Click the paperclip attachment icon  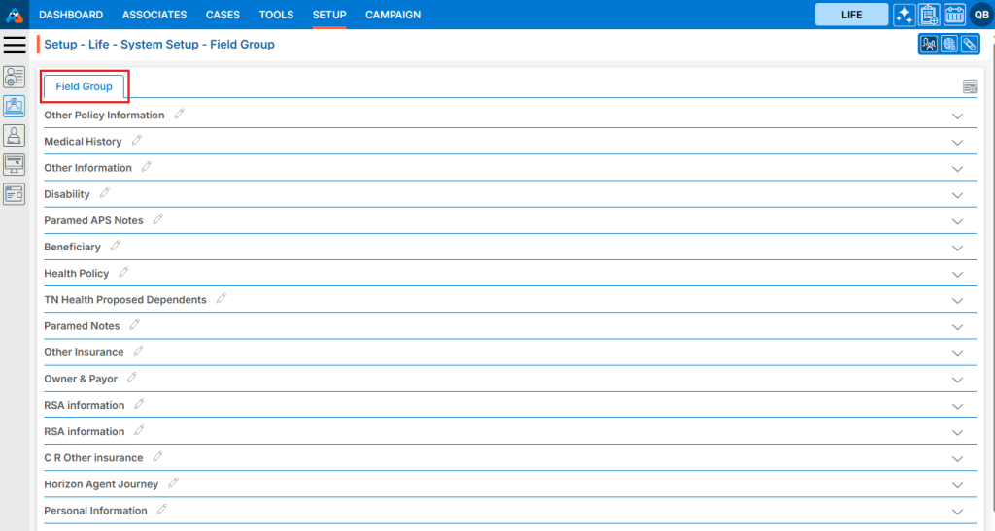point(970,45)
